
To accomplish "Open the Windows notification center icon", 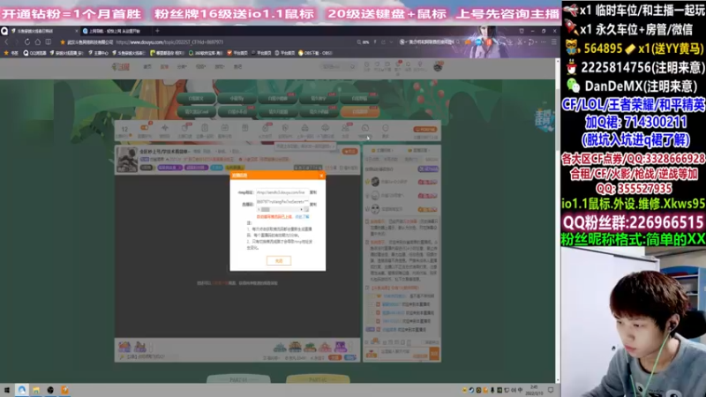I will pos(551,390).
